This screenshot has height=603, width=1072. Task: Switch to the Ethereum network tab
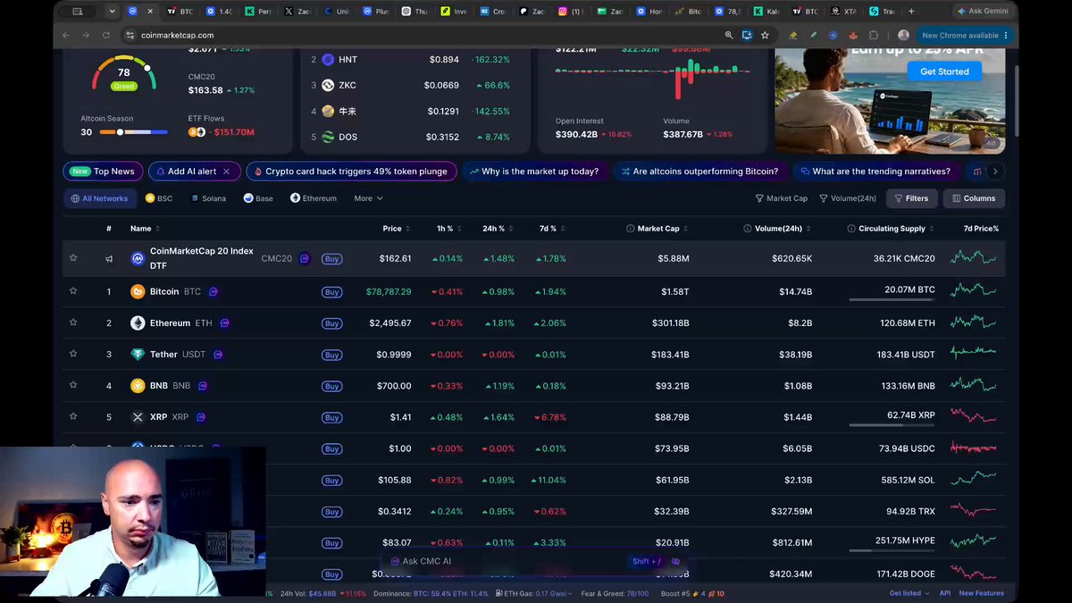click(314, 198)
